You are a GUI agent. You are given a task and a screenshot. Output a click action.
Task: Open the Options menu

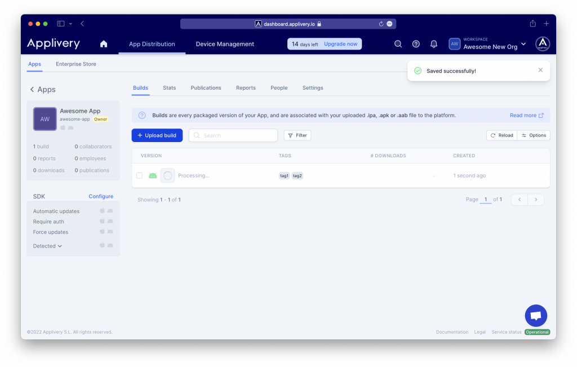[534, 135]
